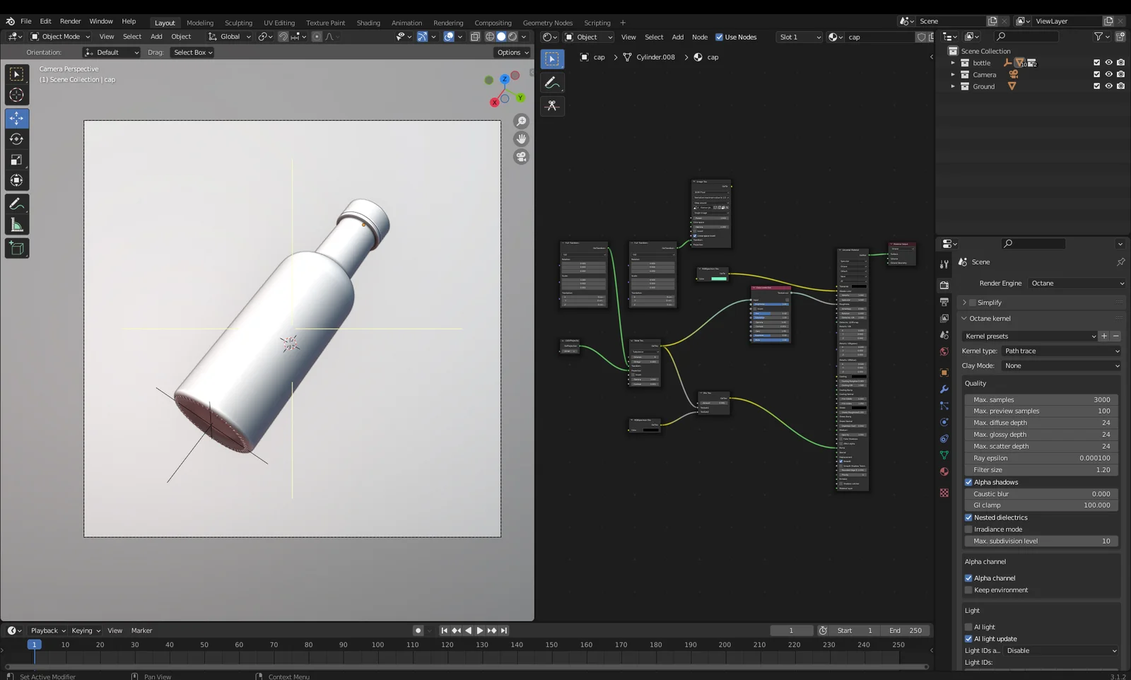Select the Rotate tool in the toolbar
The height and width of the screenshot is (680, 1131).
(17, 139)
